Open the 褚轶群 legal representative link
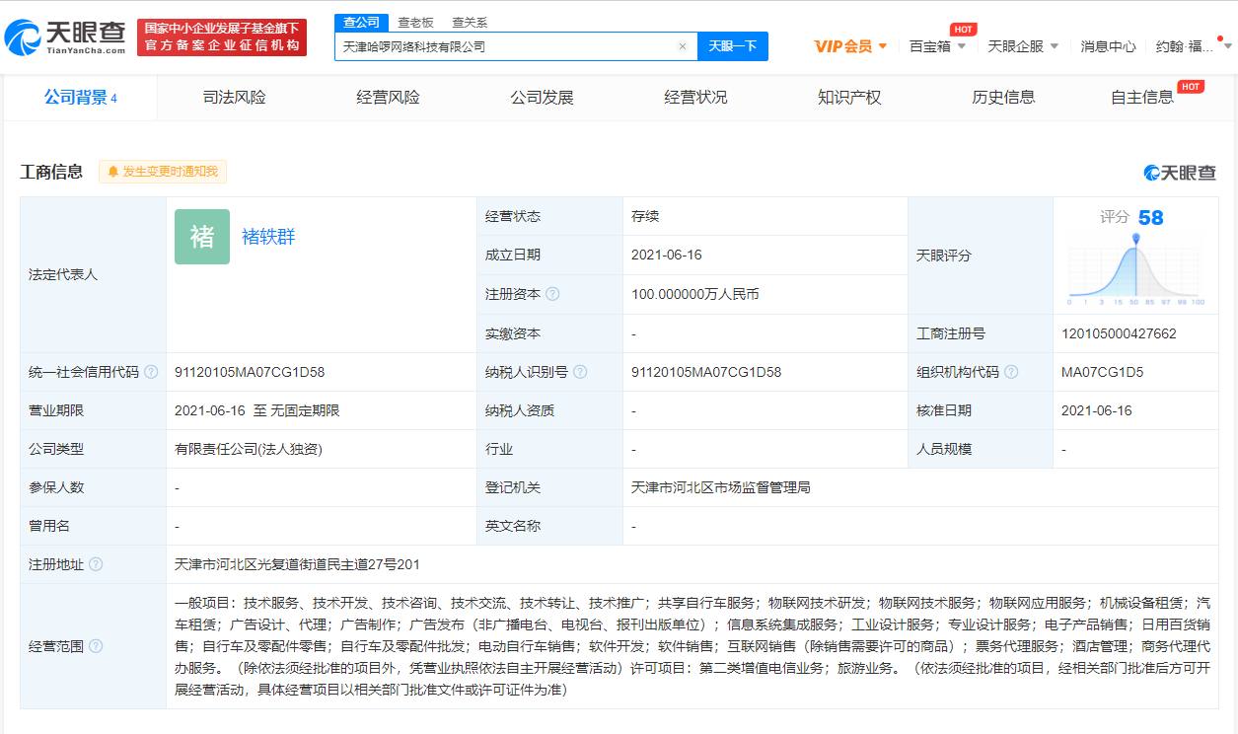 (268, 237)
